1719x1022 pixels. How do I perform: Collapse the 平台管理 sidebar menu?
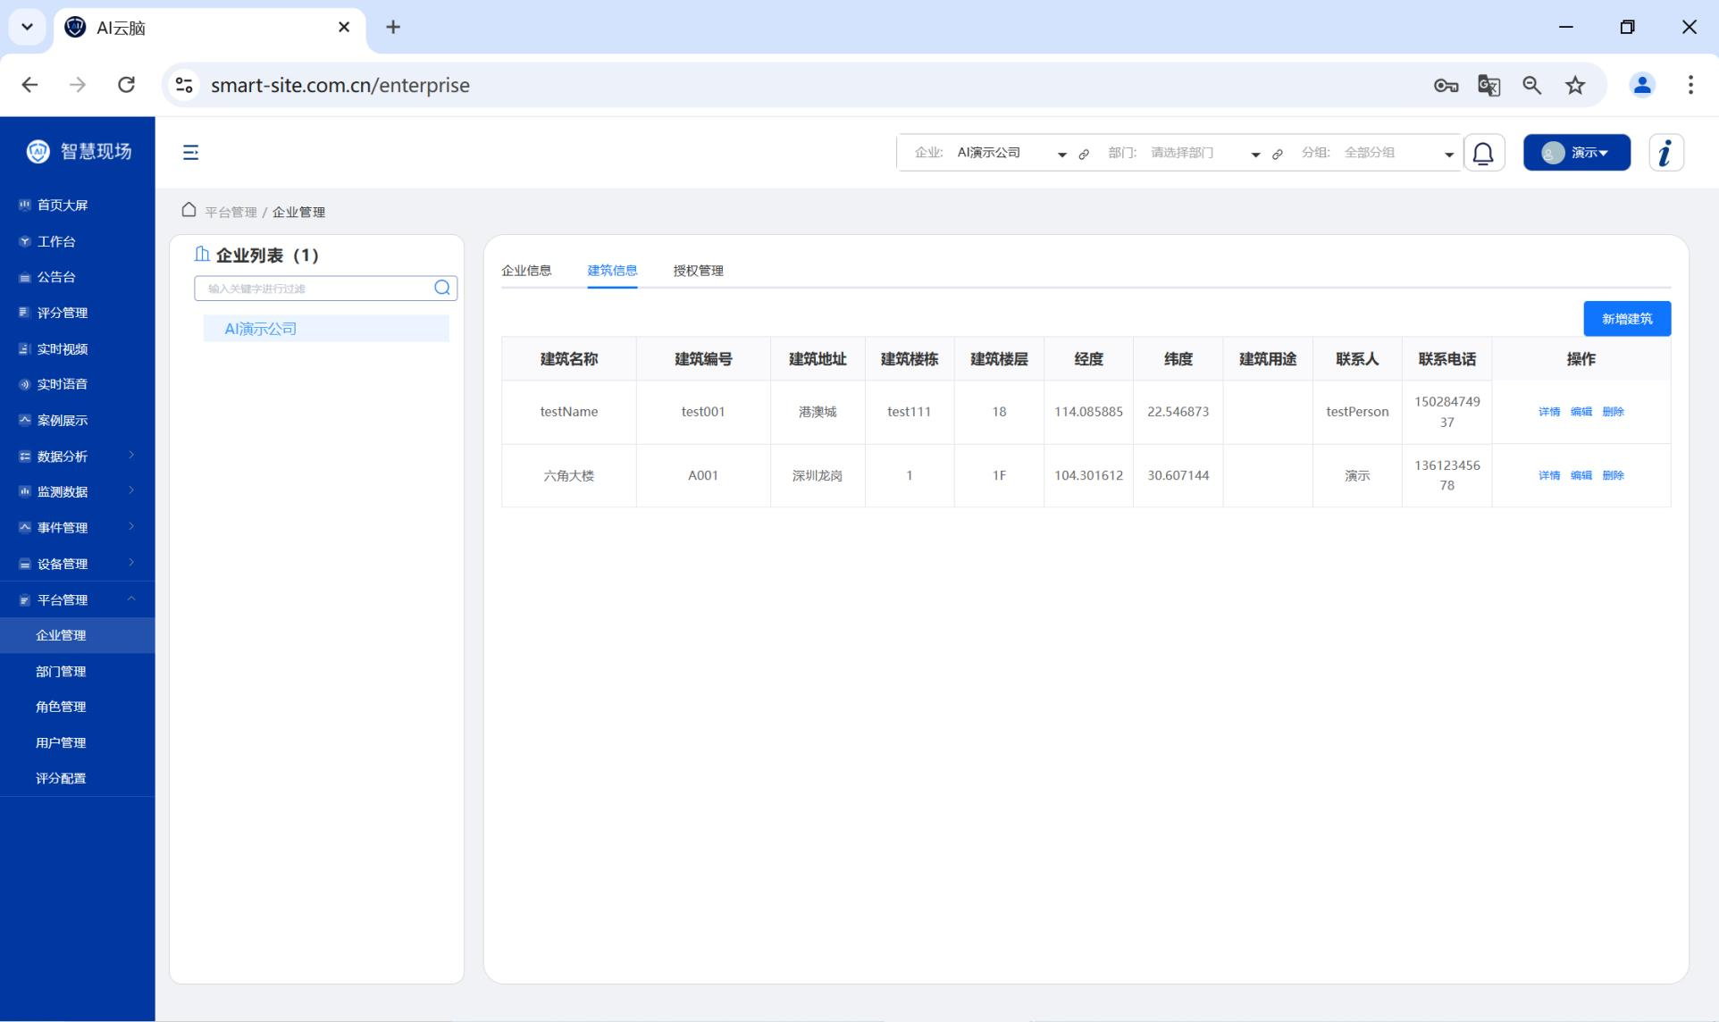pos(77,599)
